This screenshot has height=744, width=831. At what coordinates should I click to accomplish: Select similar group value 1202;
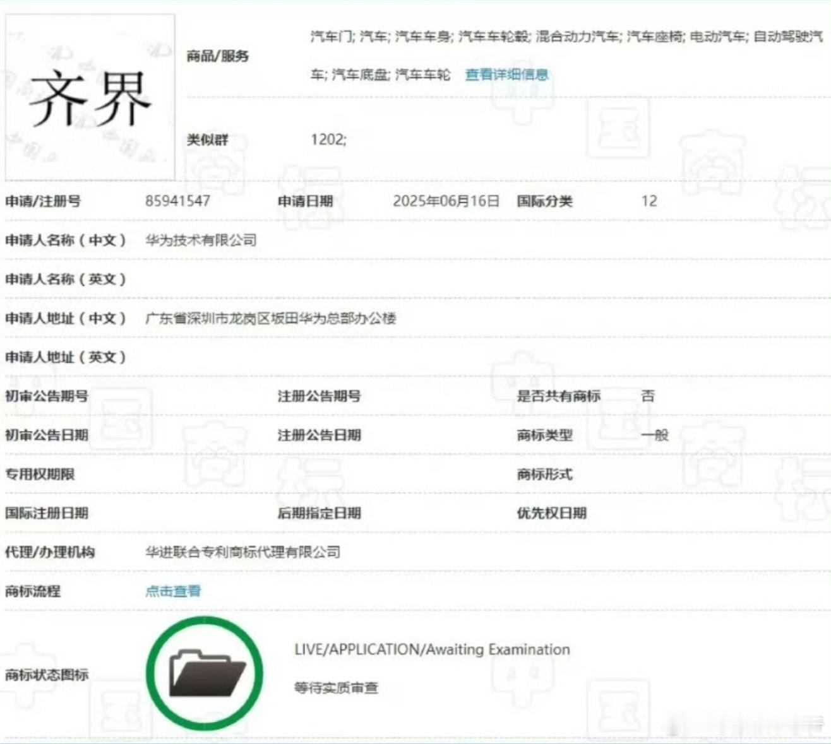(328, 139)
